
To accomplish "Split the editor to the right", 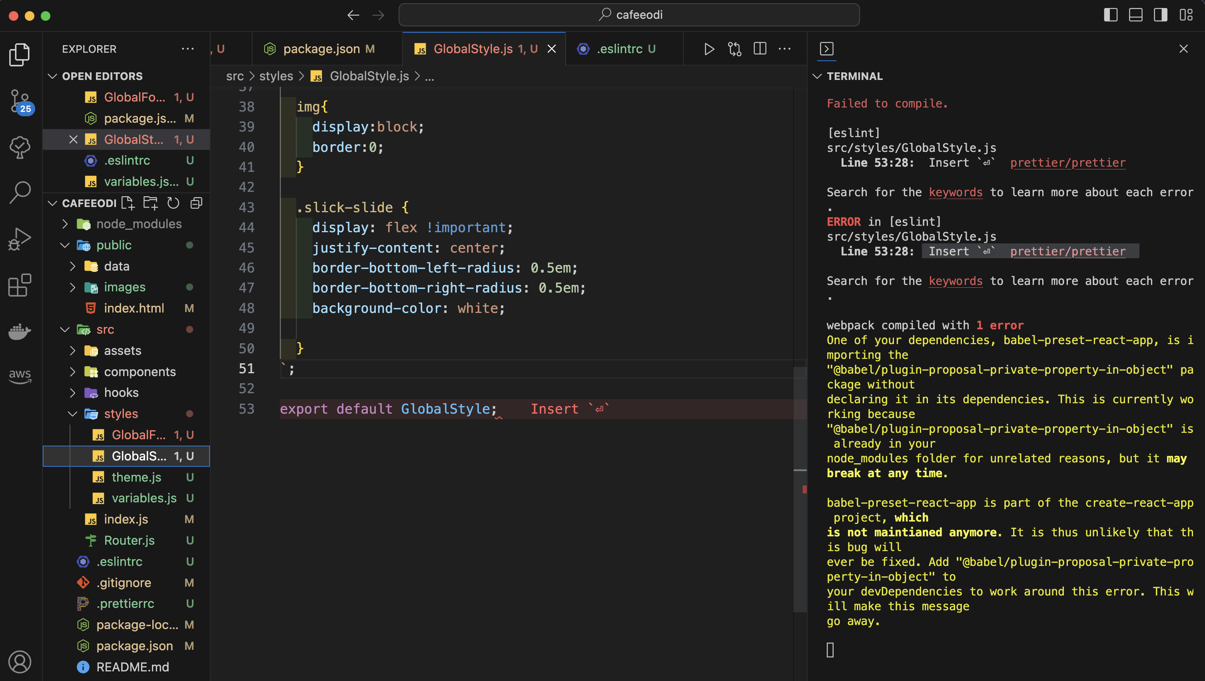I will click(x=760, y=49).
